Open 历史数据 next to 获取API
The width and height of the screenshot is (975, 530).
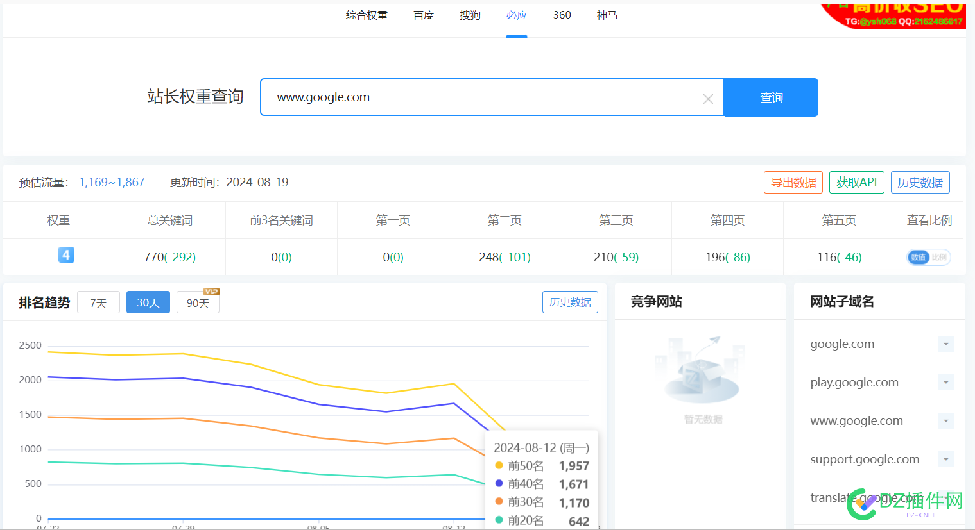(920, 183)
